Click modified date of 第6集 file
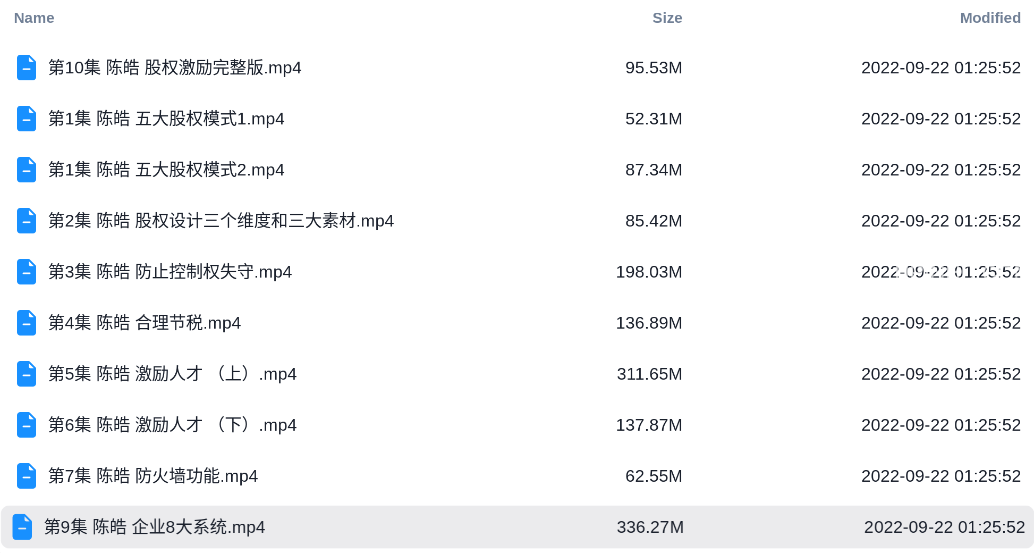This screenshot has height=553, width=1034. point(940,425)
